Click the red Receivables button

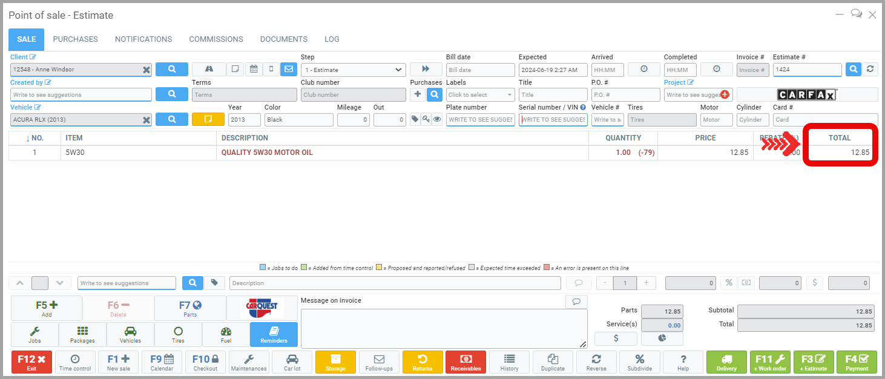[x=466, y=362]
